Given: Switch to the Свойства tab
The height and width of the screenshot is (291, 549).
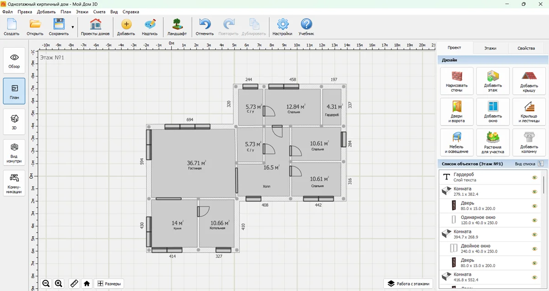Looking at the screenshot, I should pos(526,48).
